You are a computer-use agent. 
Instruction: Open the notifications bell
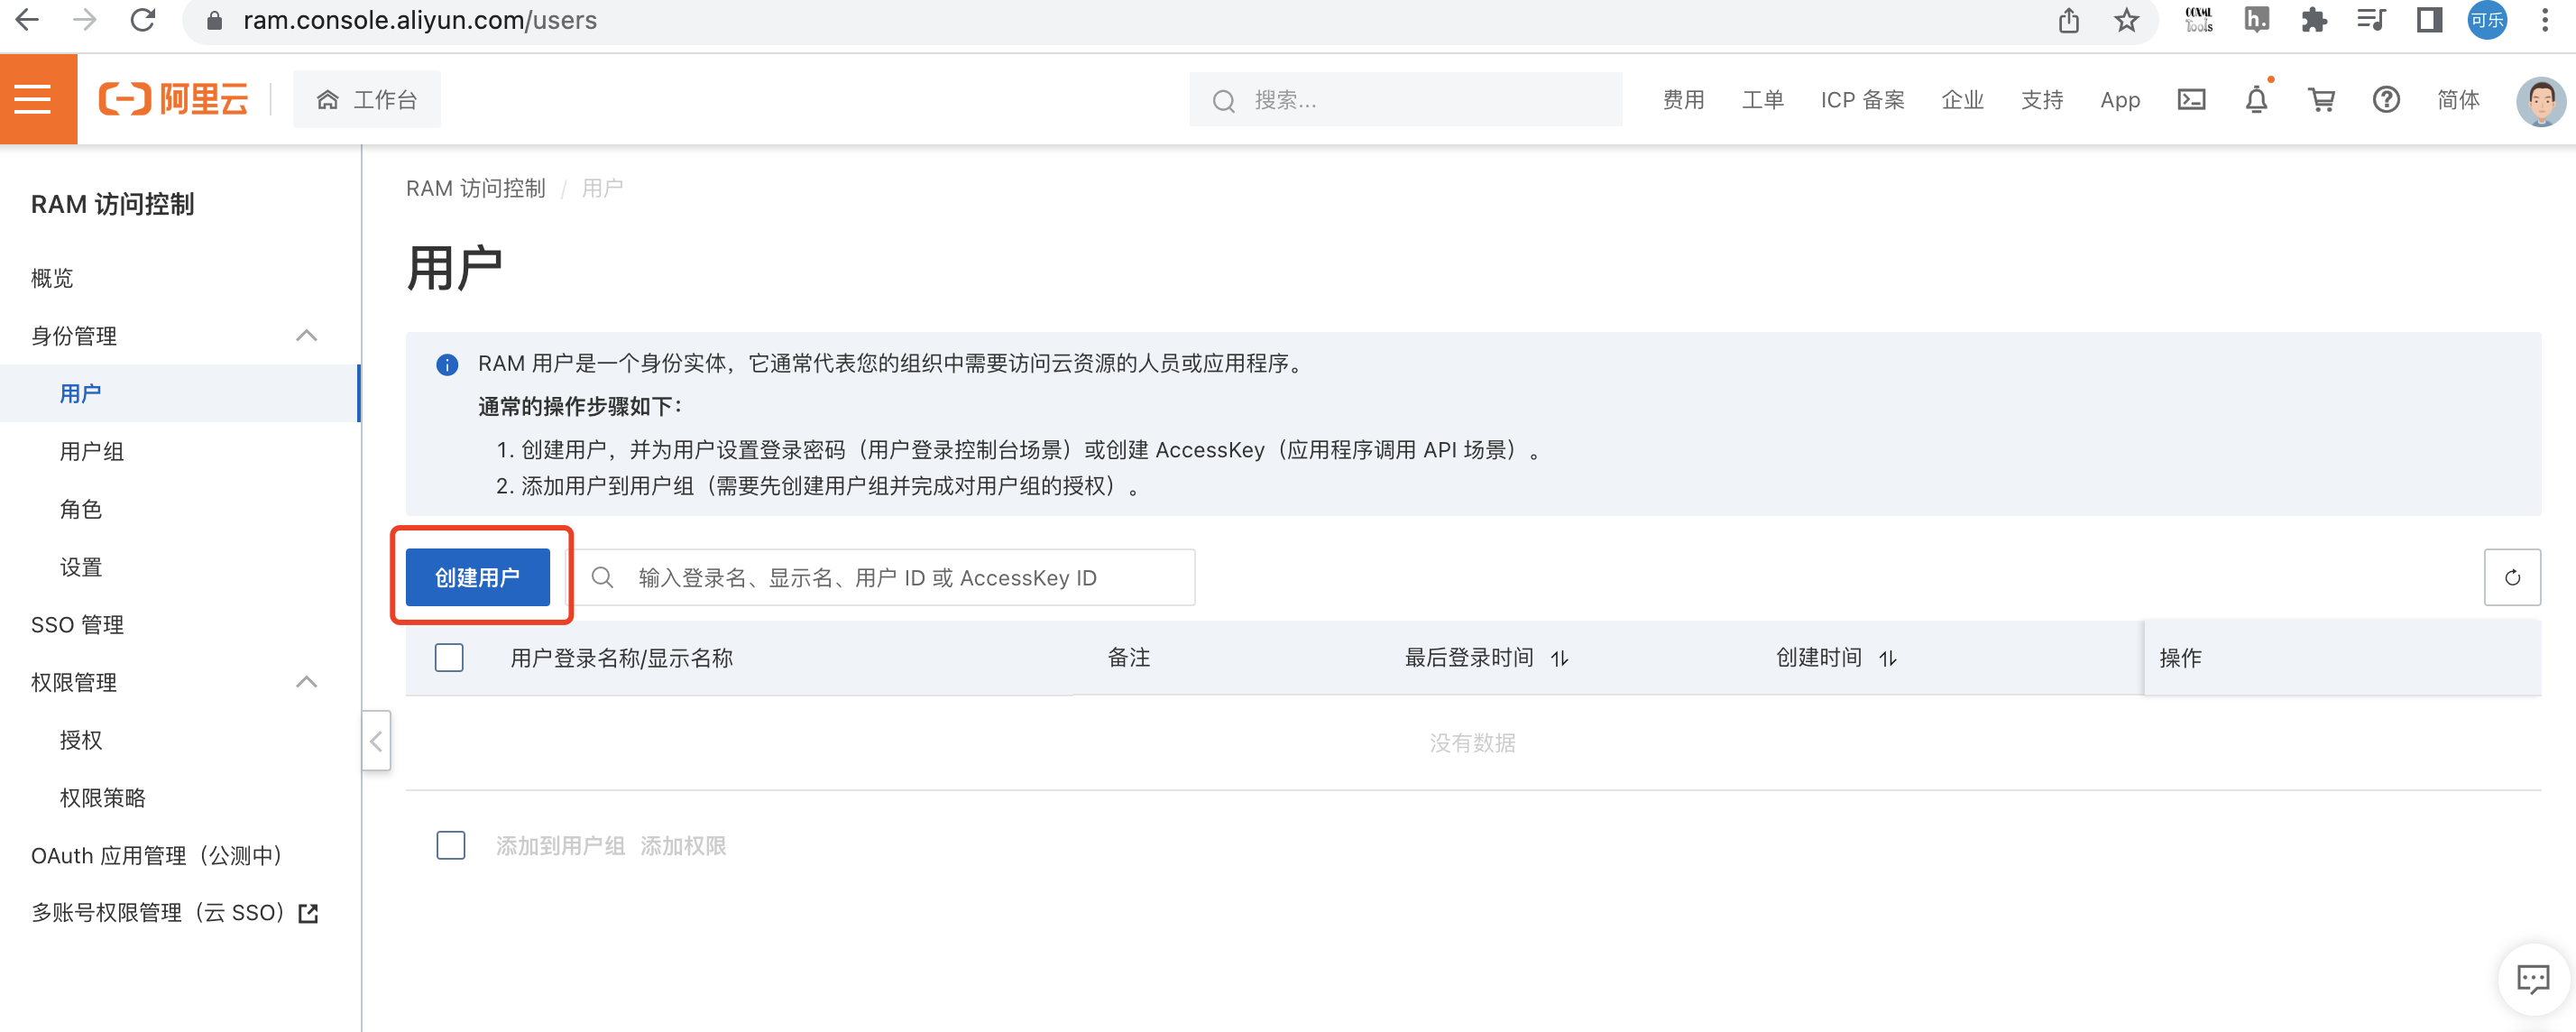coord(2256,99)
